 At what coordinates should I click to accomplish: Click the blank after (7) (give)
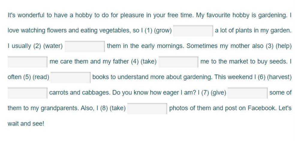247,93
